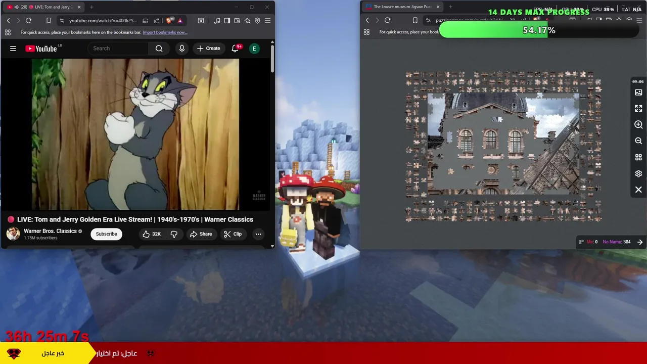Screen dimensions: 647x364
Task: Open a new tab in the YouTube window
Action: (x=91, y=7)
